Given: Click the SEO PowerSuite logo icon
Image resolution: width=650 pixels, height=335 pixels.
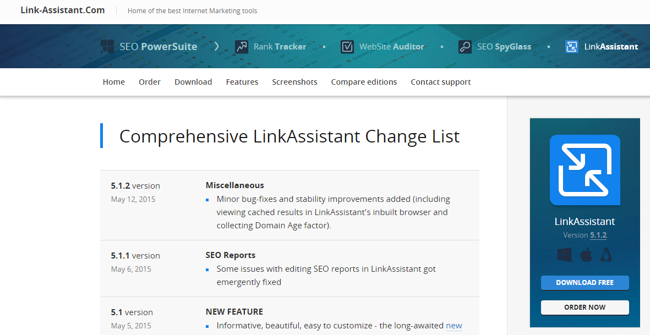Looking at the screenshot, I should tap(107, 46).
